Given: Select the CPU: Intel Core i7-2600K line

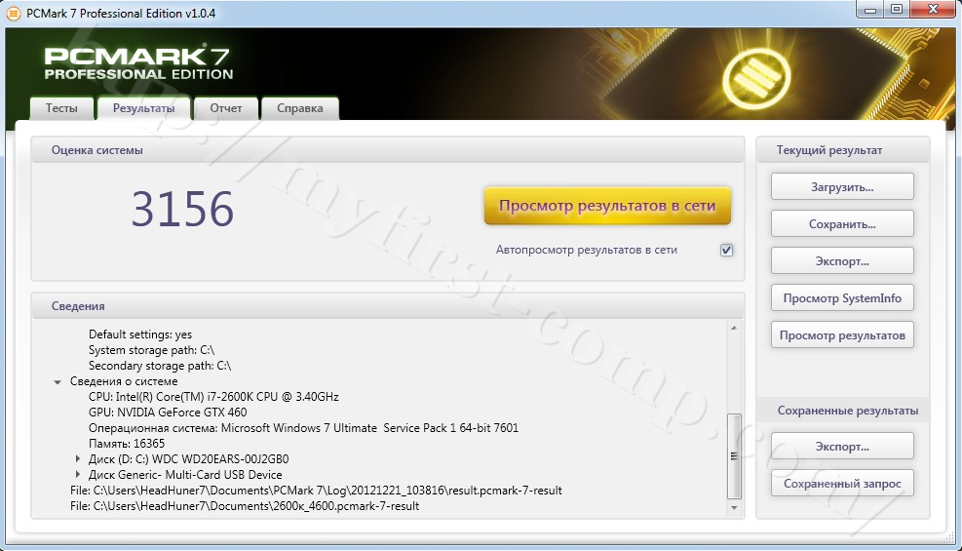Looking at the screenshot, I should pyautogui.click(x=213, y=396).
